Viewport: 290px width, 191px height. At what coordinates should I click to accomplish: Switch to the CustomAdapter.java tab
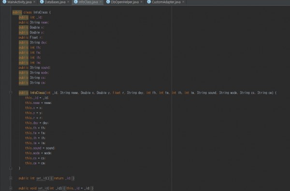tap(166, 2)
